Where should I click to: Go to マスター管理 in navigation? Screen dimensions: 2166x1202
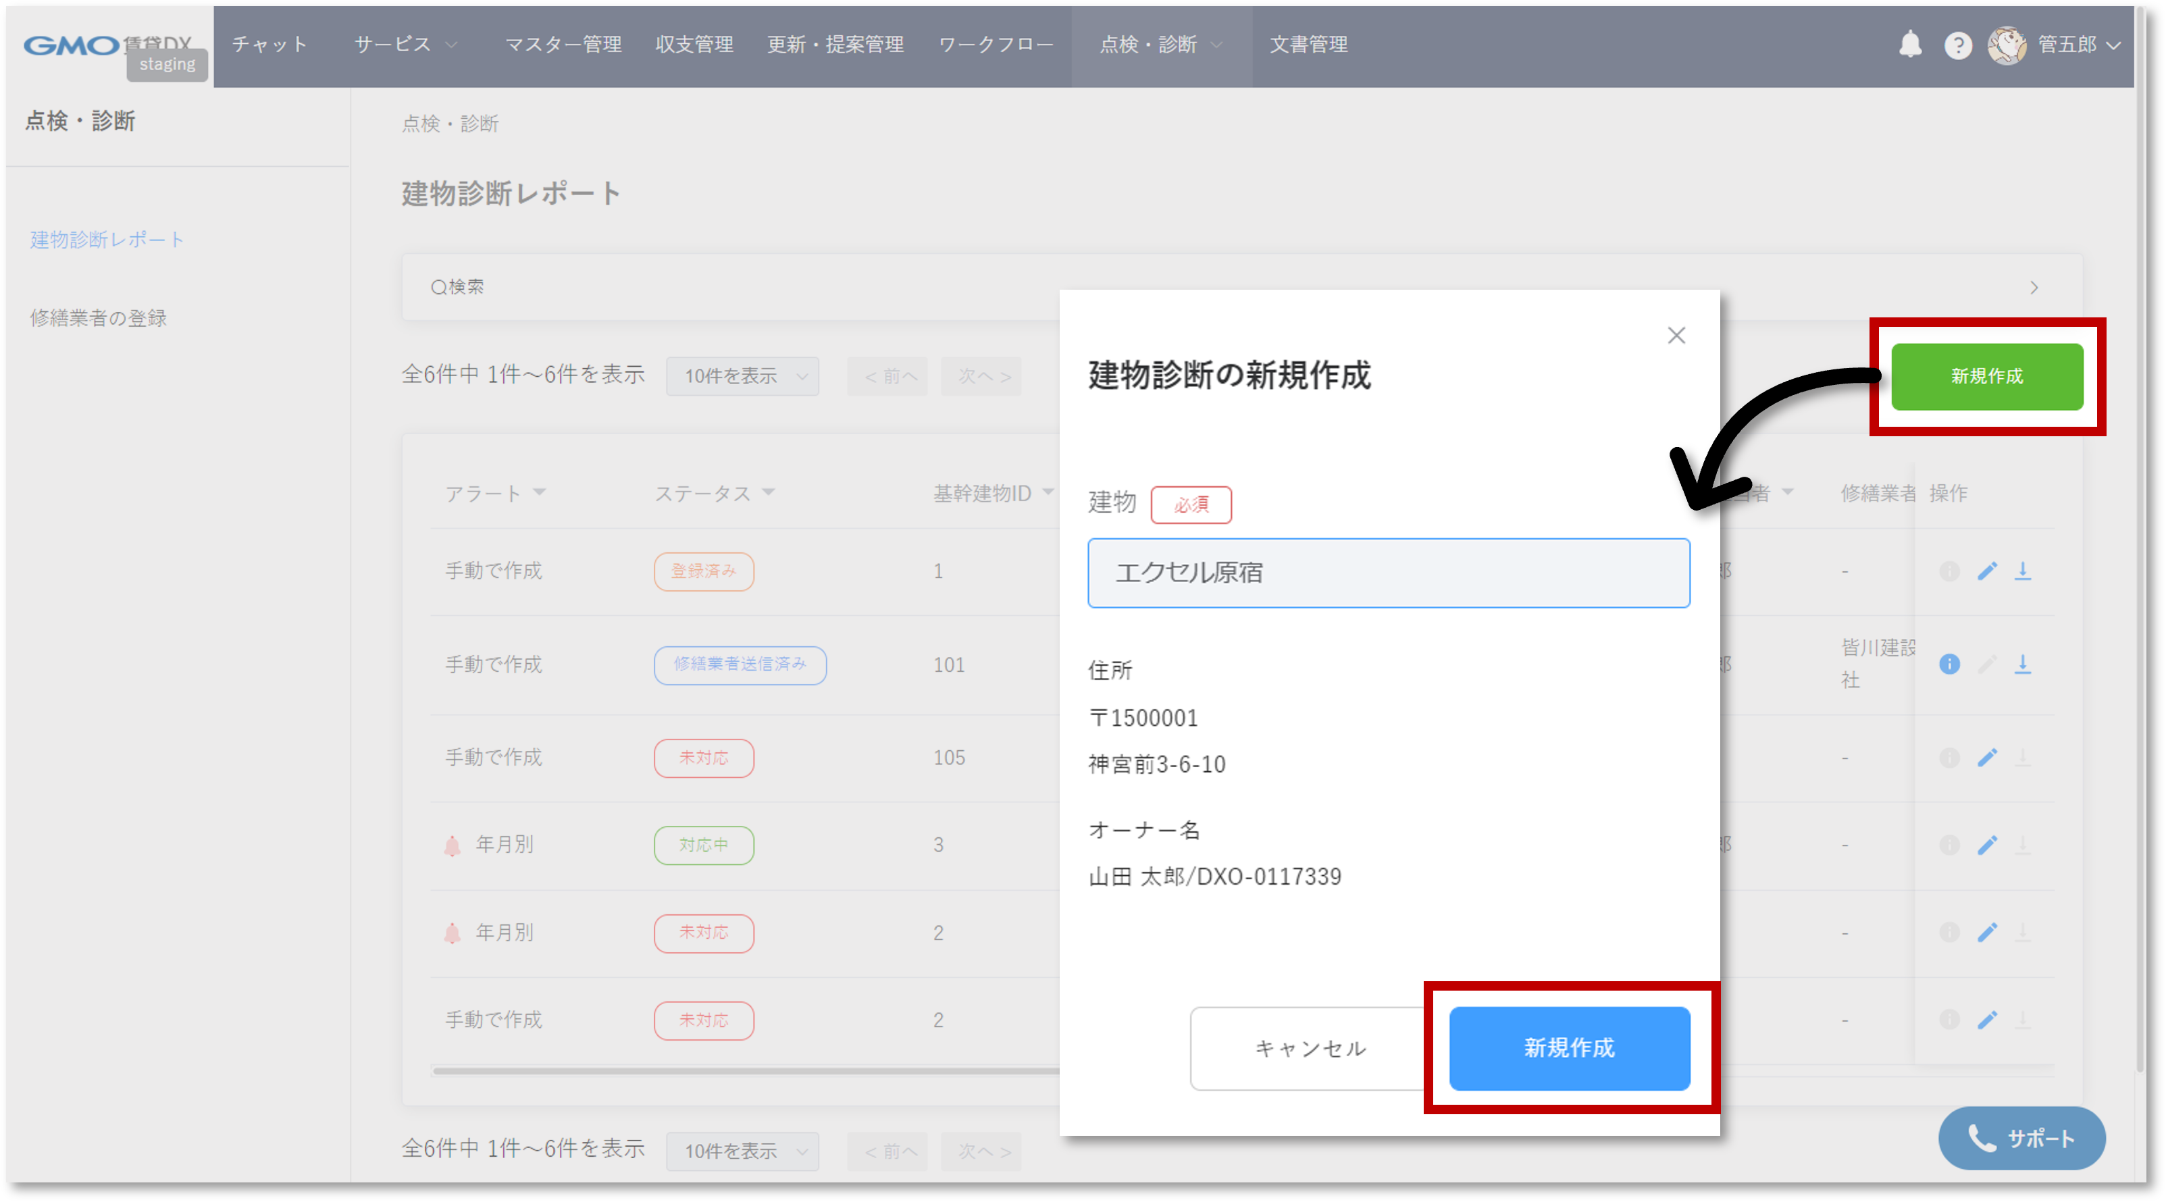point(563,45)
